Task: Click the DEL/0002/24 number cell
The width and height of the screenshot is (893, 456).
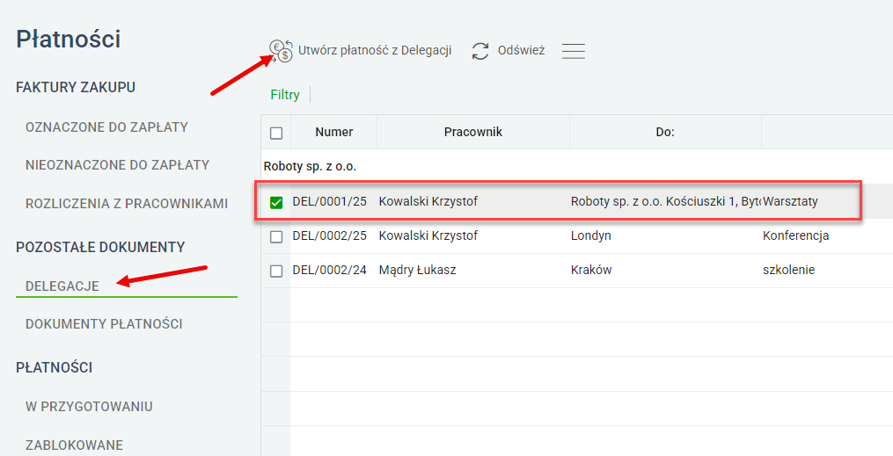Action: (329, 270)
